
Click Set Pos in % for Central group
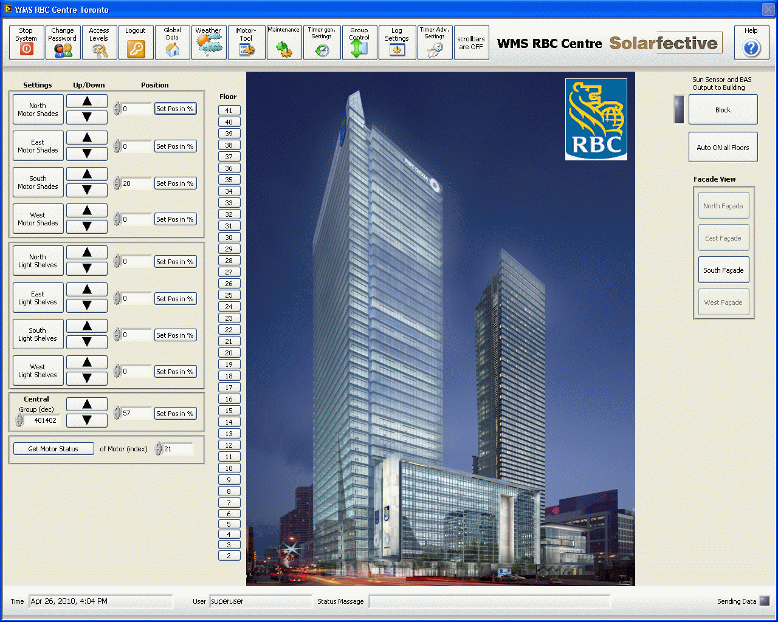click(175, 413)
